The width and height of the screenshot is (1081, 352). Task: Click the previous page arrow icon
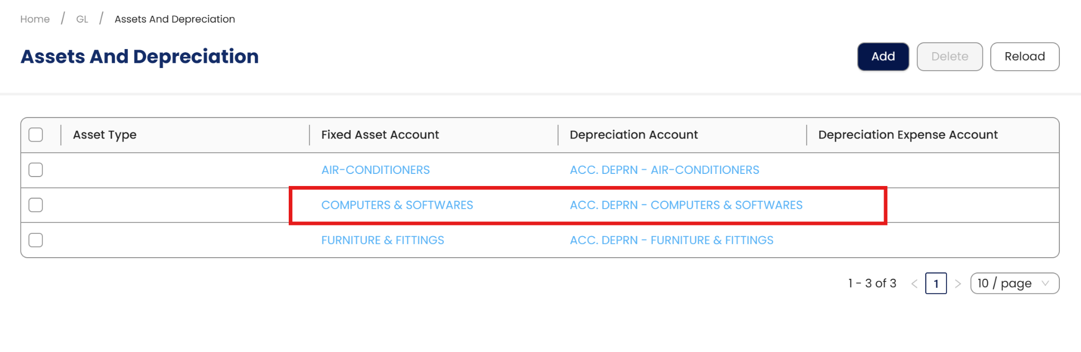(914, 283)
